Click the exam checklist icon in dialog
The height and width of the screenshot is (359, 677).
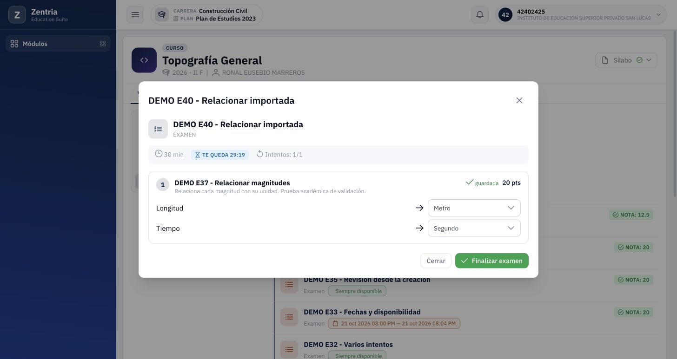tap(158, 129)
